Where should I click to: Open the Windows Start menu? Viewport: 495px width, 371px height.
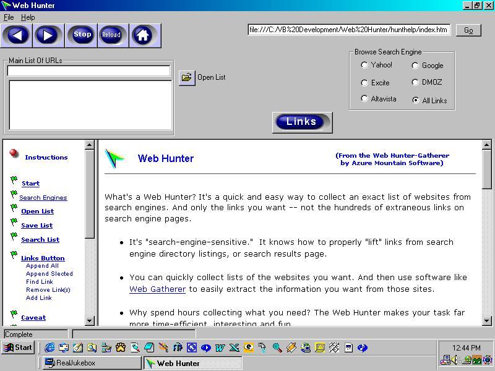tap(18, 348)
